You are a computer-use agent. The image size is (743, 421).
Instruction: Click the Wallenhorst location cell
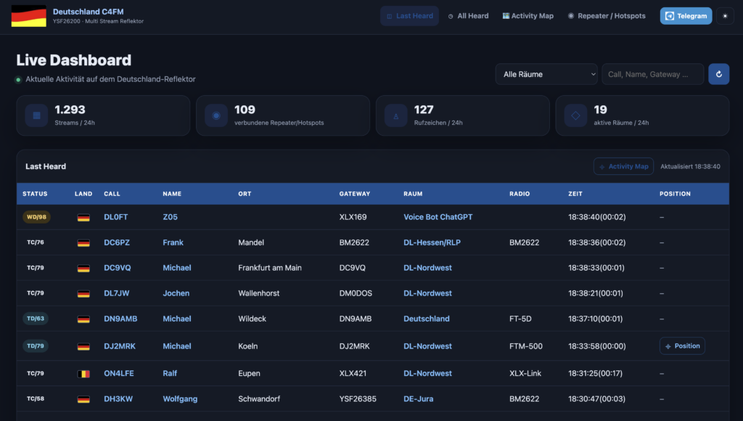tap(259, 293)
